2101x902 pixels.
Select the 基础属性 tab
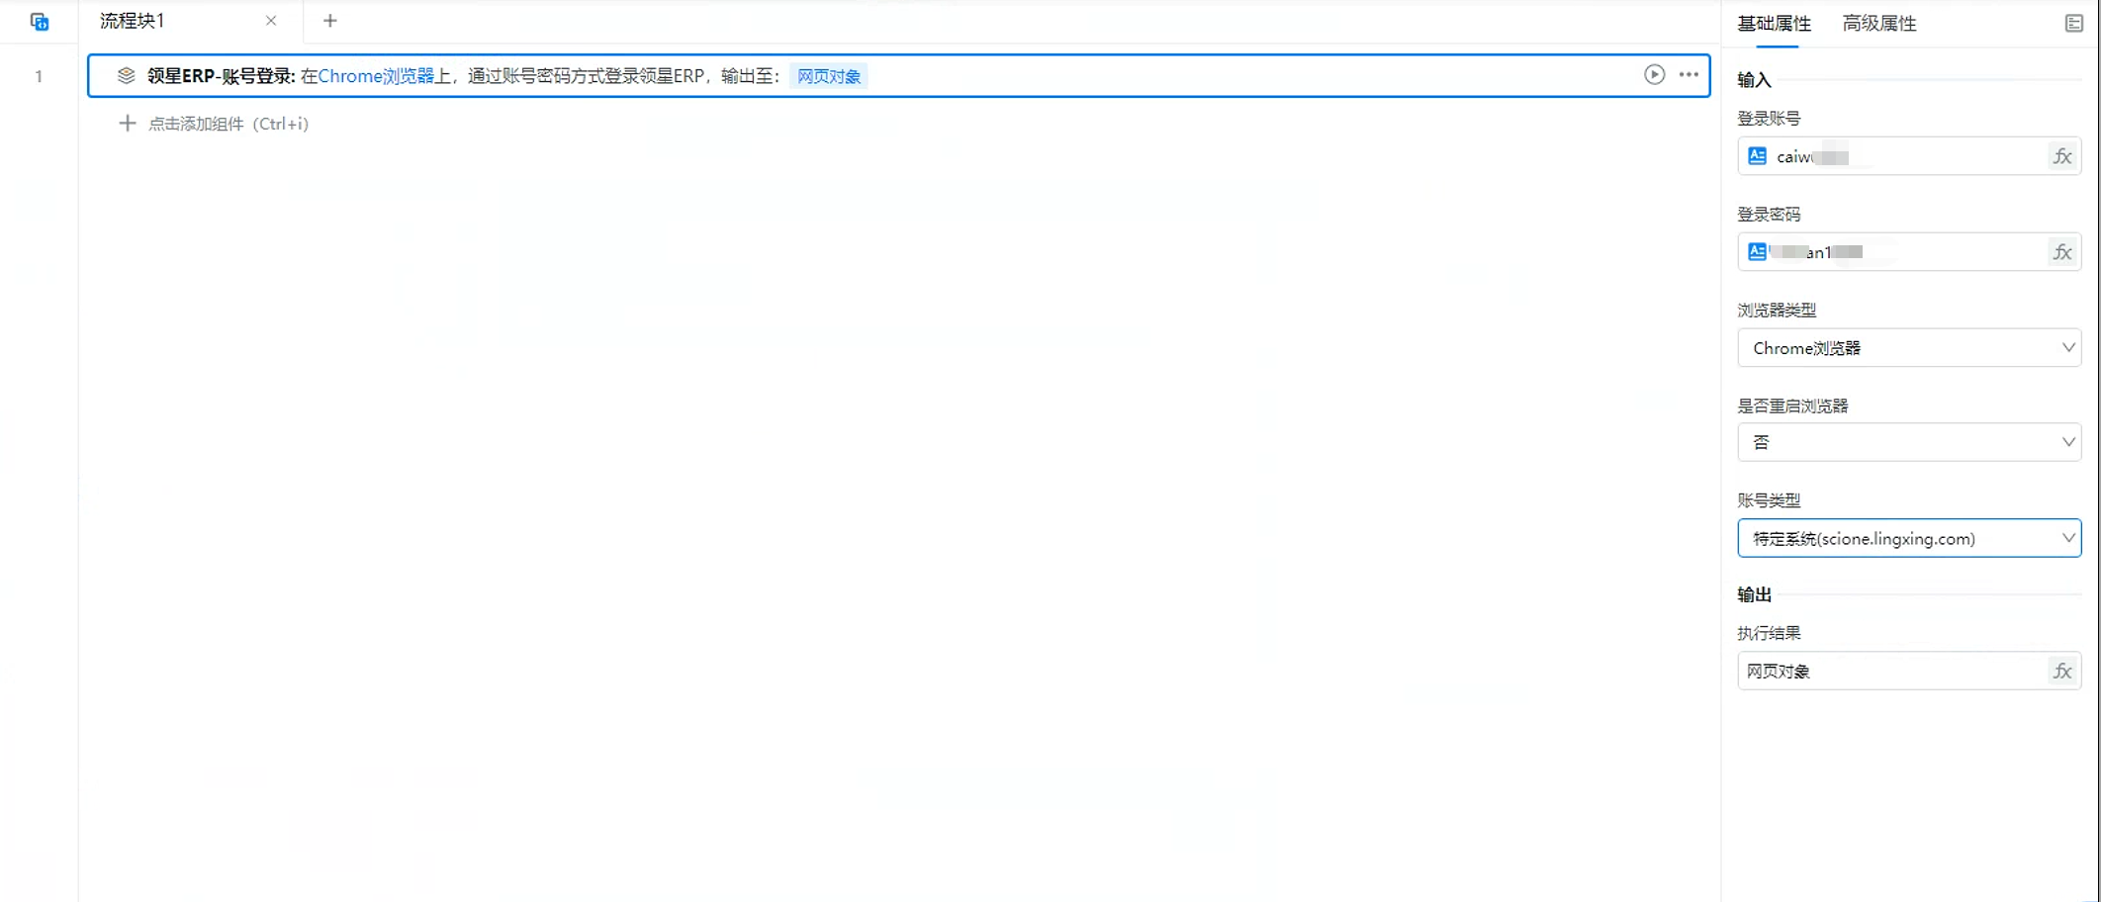[x=1775, y=24]
